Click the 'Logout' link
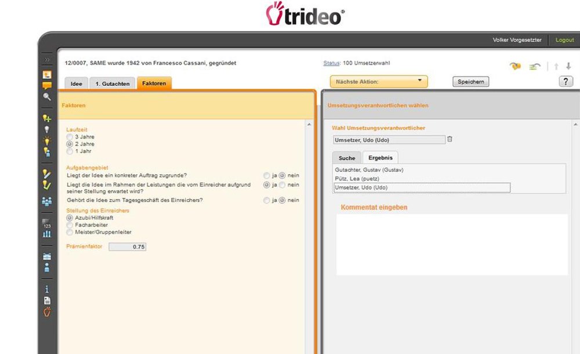 pyautogui.click(x=565, y=40)
